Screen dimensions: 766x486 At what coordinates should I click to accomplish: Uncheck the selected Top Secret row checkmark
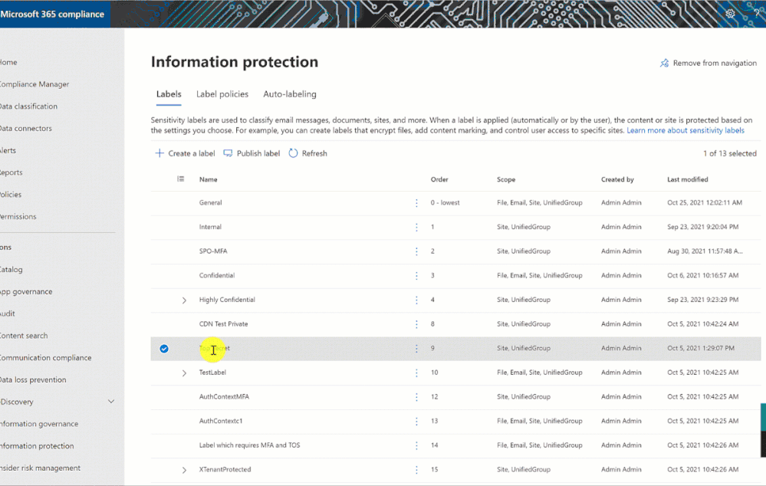(164, 349)
